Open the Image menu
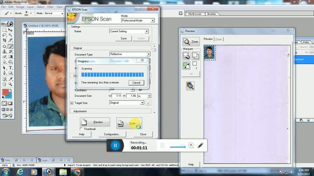 click(20, 7)
